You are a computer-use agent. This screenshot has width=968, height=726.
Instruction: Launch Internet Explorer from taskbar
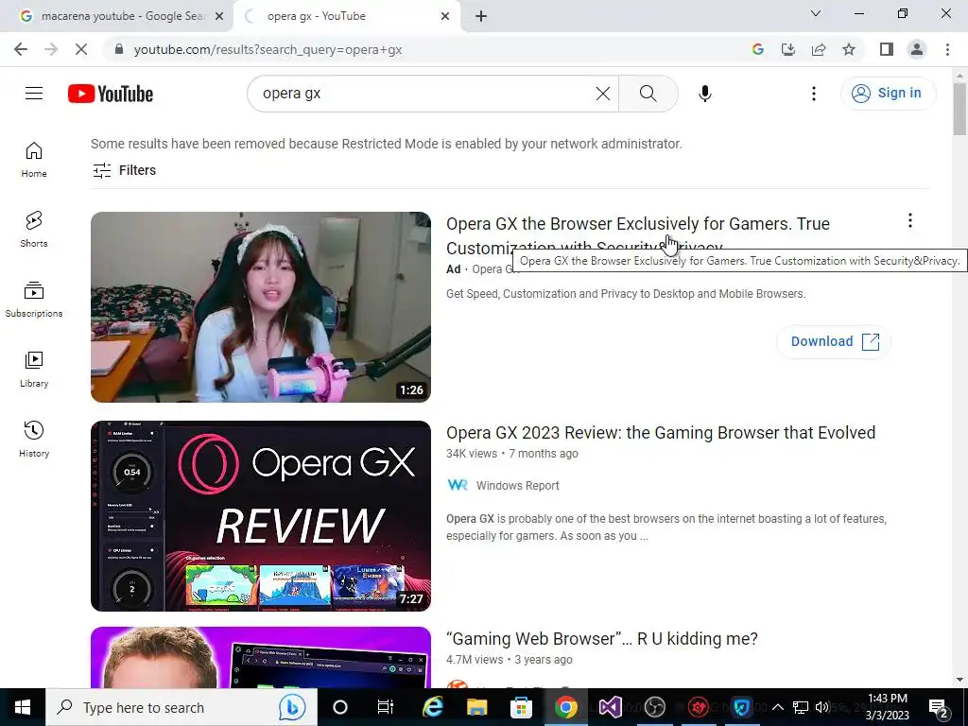click(432, 707)
